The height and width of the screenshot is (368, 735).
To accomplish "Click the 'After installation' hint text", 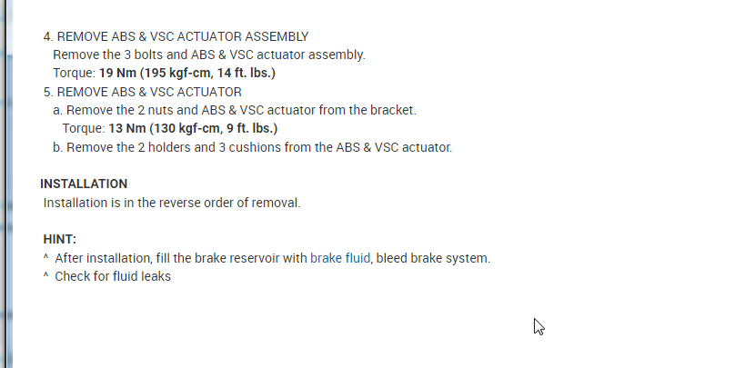I will [181, 258].
